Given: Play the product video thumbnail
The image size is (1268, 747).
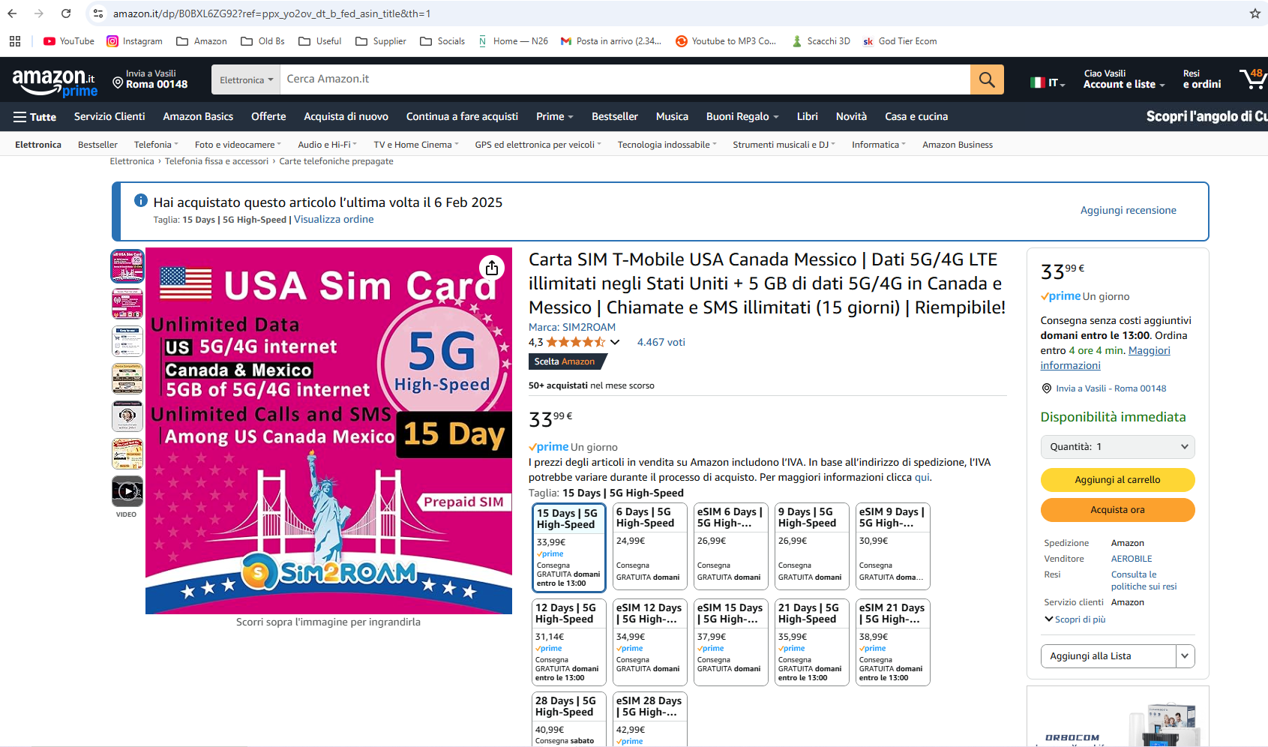Looking at the screenshot, I should (x=127, y=491).
